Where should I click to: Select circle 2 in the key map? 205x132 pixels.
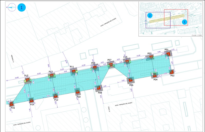[x=150, y=16]
